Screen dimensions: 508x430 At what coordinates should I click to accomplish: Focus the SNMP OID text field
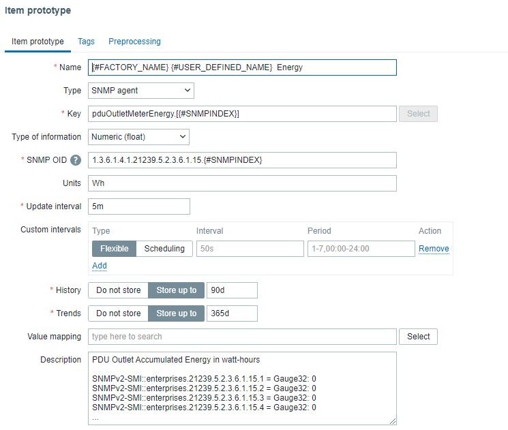pyautogui.click(x=242, y=160)
